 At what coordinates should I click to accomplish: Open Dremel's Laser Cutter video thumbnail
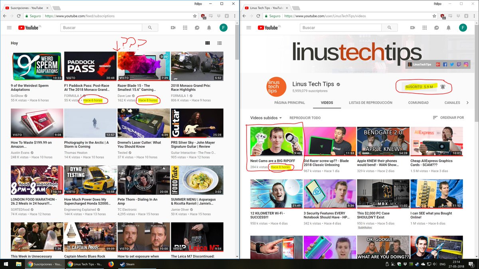(x=143, y=123)
